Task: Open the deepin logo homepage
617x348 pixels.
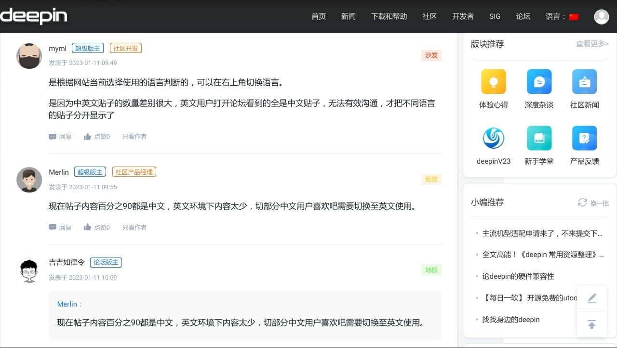Action: pos(34,16)
